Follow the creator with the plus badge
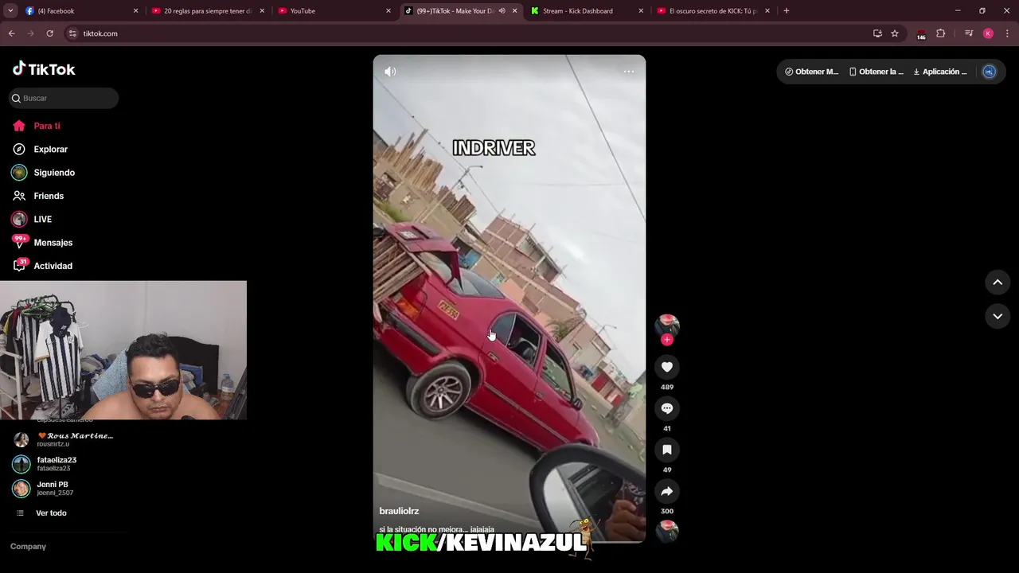 [x=667, y=340]
